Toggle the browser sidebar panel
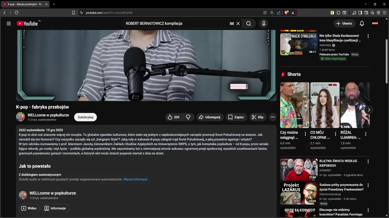The width and height of the screenshot is (389, 218). tap(360, 13)
